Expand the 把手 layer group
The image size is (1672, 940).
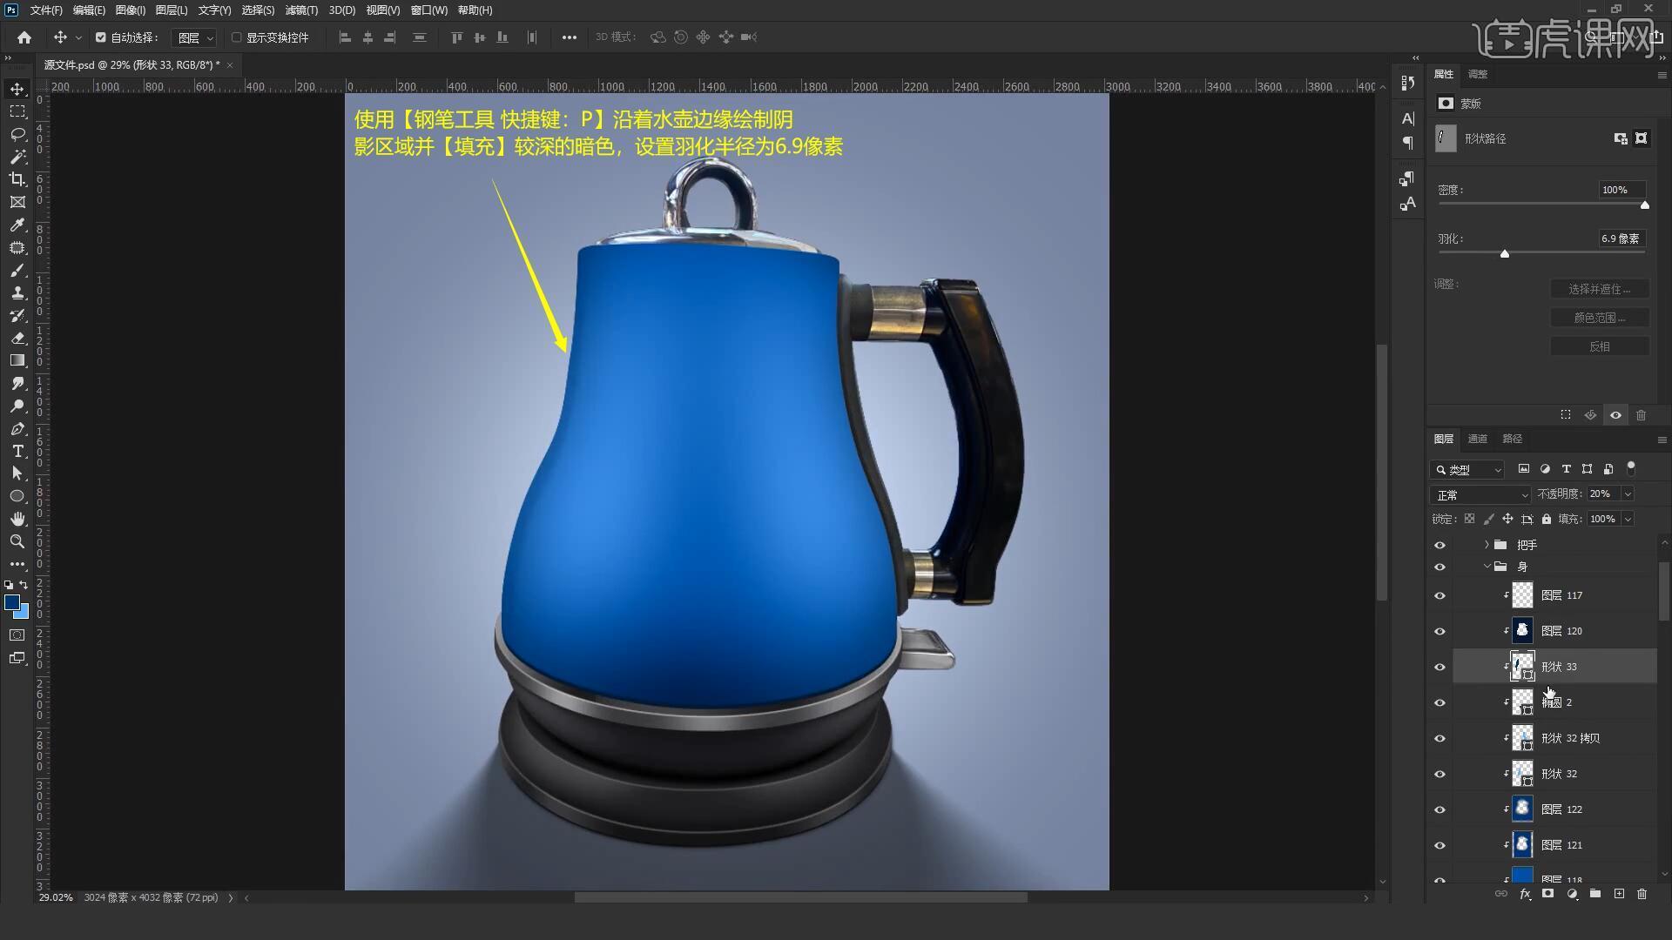click(1487, 545)
